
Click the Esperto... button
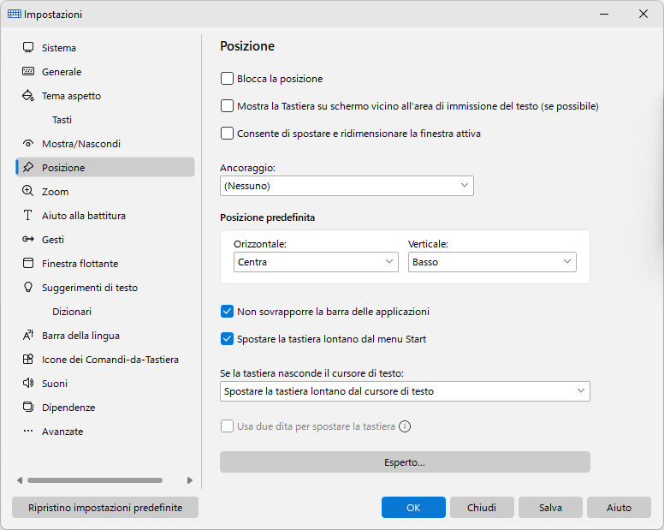[405, 462]
